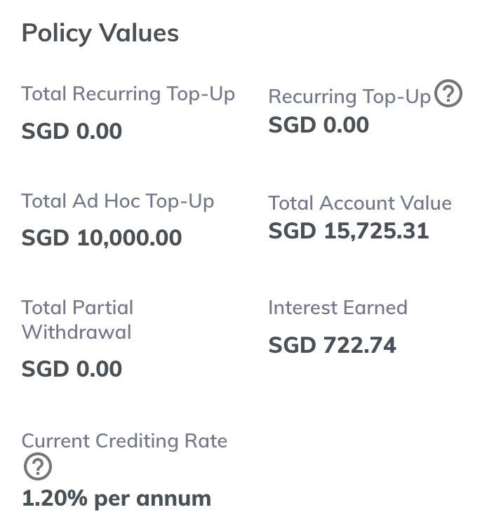The image size is (501, 519).
Task: Click the Total Ad Hoc Top-Up label
Action: click(x=118, y=201)
